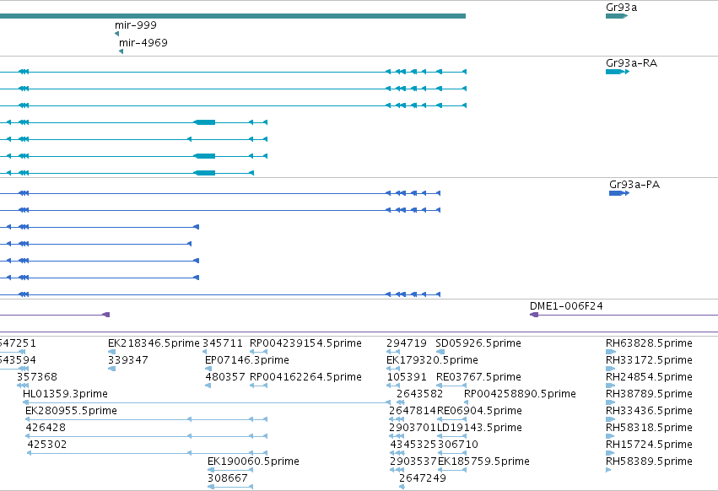Click the 339347 arrow glyph
This screenshot has height=491, width=718.
coord(111,369)
